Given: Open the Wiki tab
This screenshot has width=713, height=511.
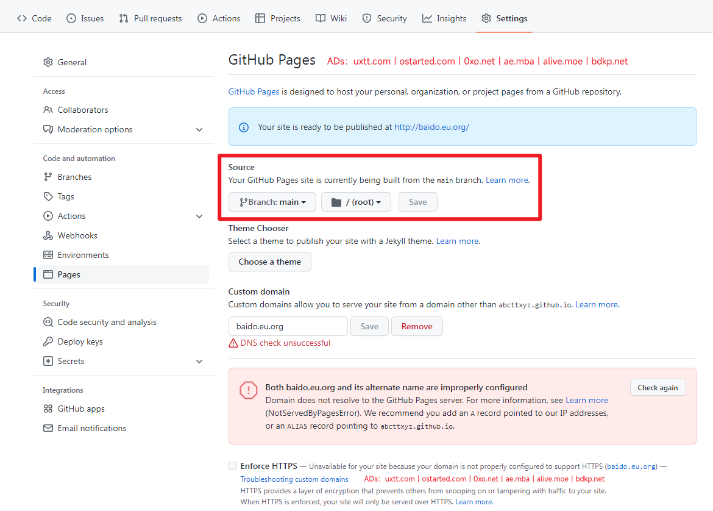Looking at the screenshot, I should pyautogui.click(x=331, y=18).
